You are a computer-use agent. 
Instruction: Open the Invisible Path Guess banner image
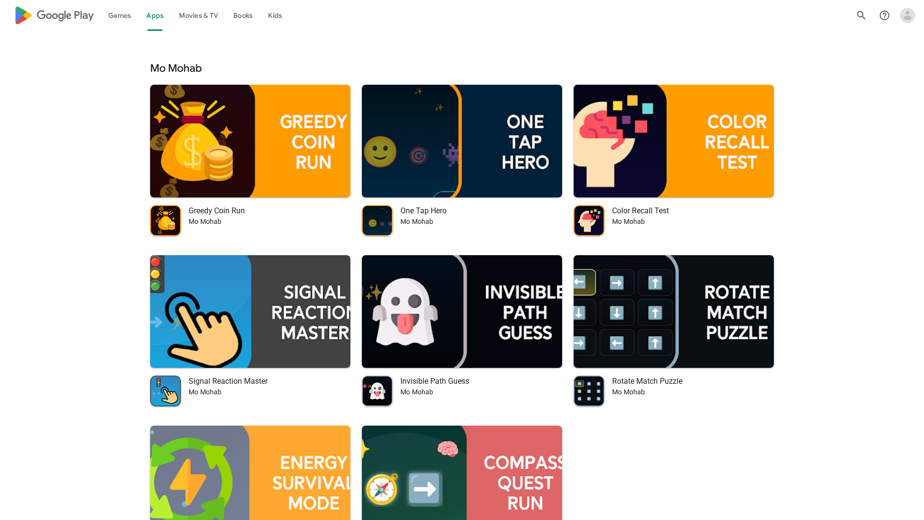[x=462, y=312]
